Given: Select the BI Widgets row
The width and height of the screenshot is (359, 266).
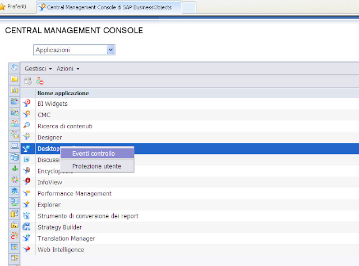Looking at the screenshot, I should (190, 104).
